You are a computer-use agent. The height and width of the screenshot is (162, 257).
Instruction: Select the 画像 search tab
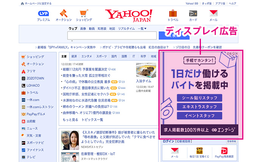[x=83, y=28]
